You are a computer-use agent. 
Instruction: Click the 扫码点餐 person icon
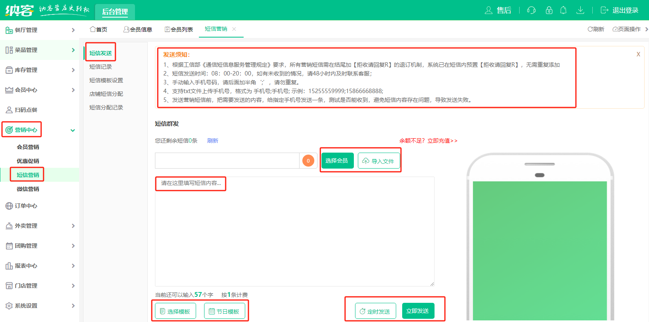pyautogui.click(x=9, y=110)
